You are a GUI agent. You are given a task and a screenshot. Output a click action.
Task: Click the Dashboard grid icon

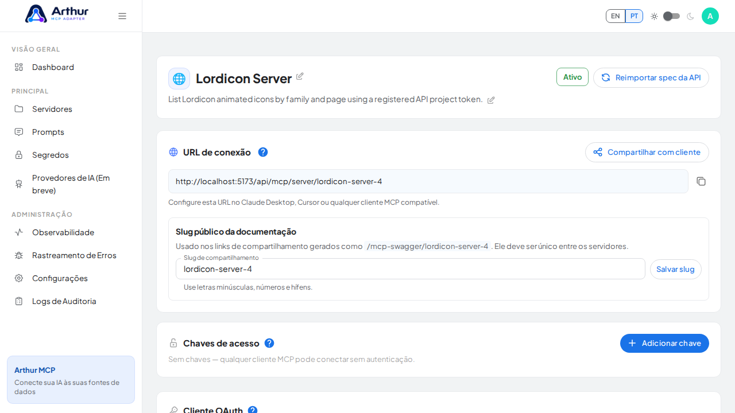[x=19, y=67]
